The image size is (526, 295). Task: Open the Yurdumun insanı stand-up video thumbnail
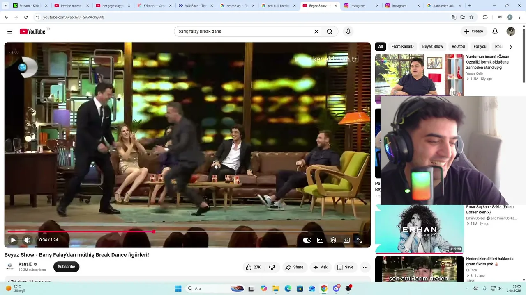pos(419,75)
